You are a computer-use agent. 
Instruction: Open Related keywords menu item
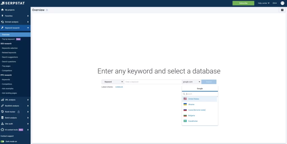9,53
